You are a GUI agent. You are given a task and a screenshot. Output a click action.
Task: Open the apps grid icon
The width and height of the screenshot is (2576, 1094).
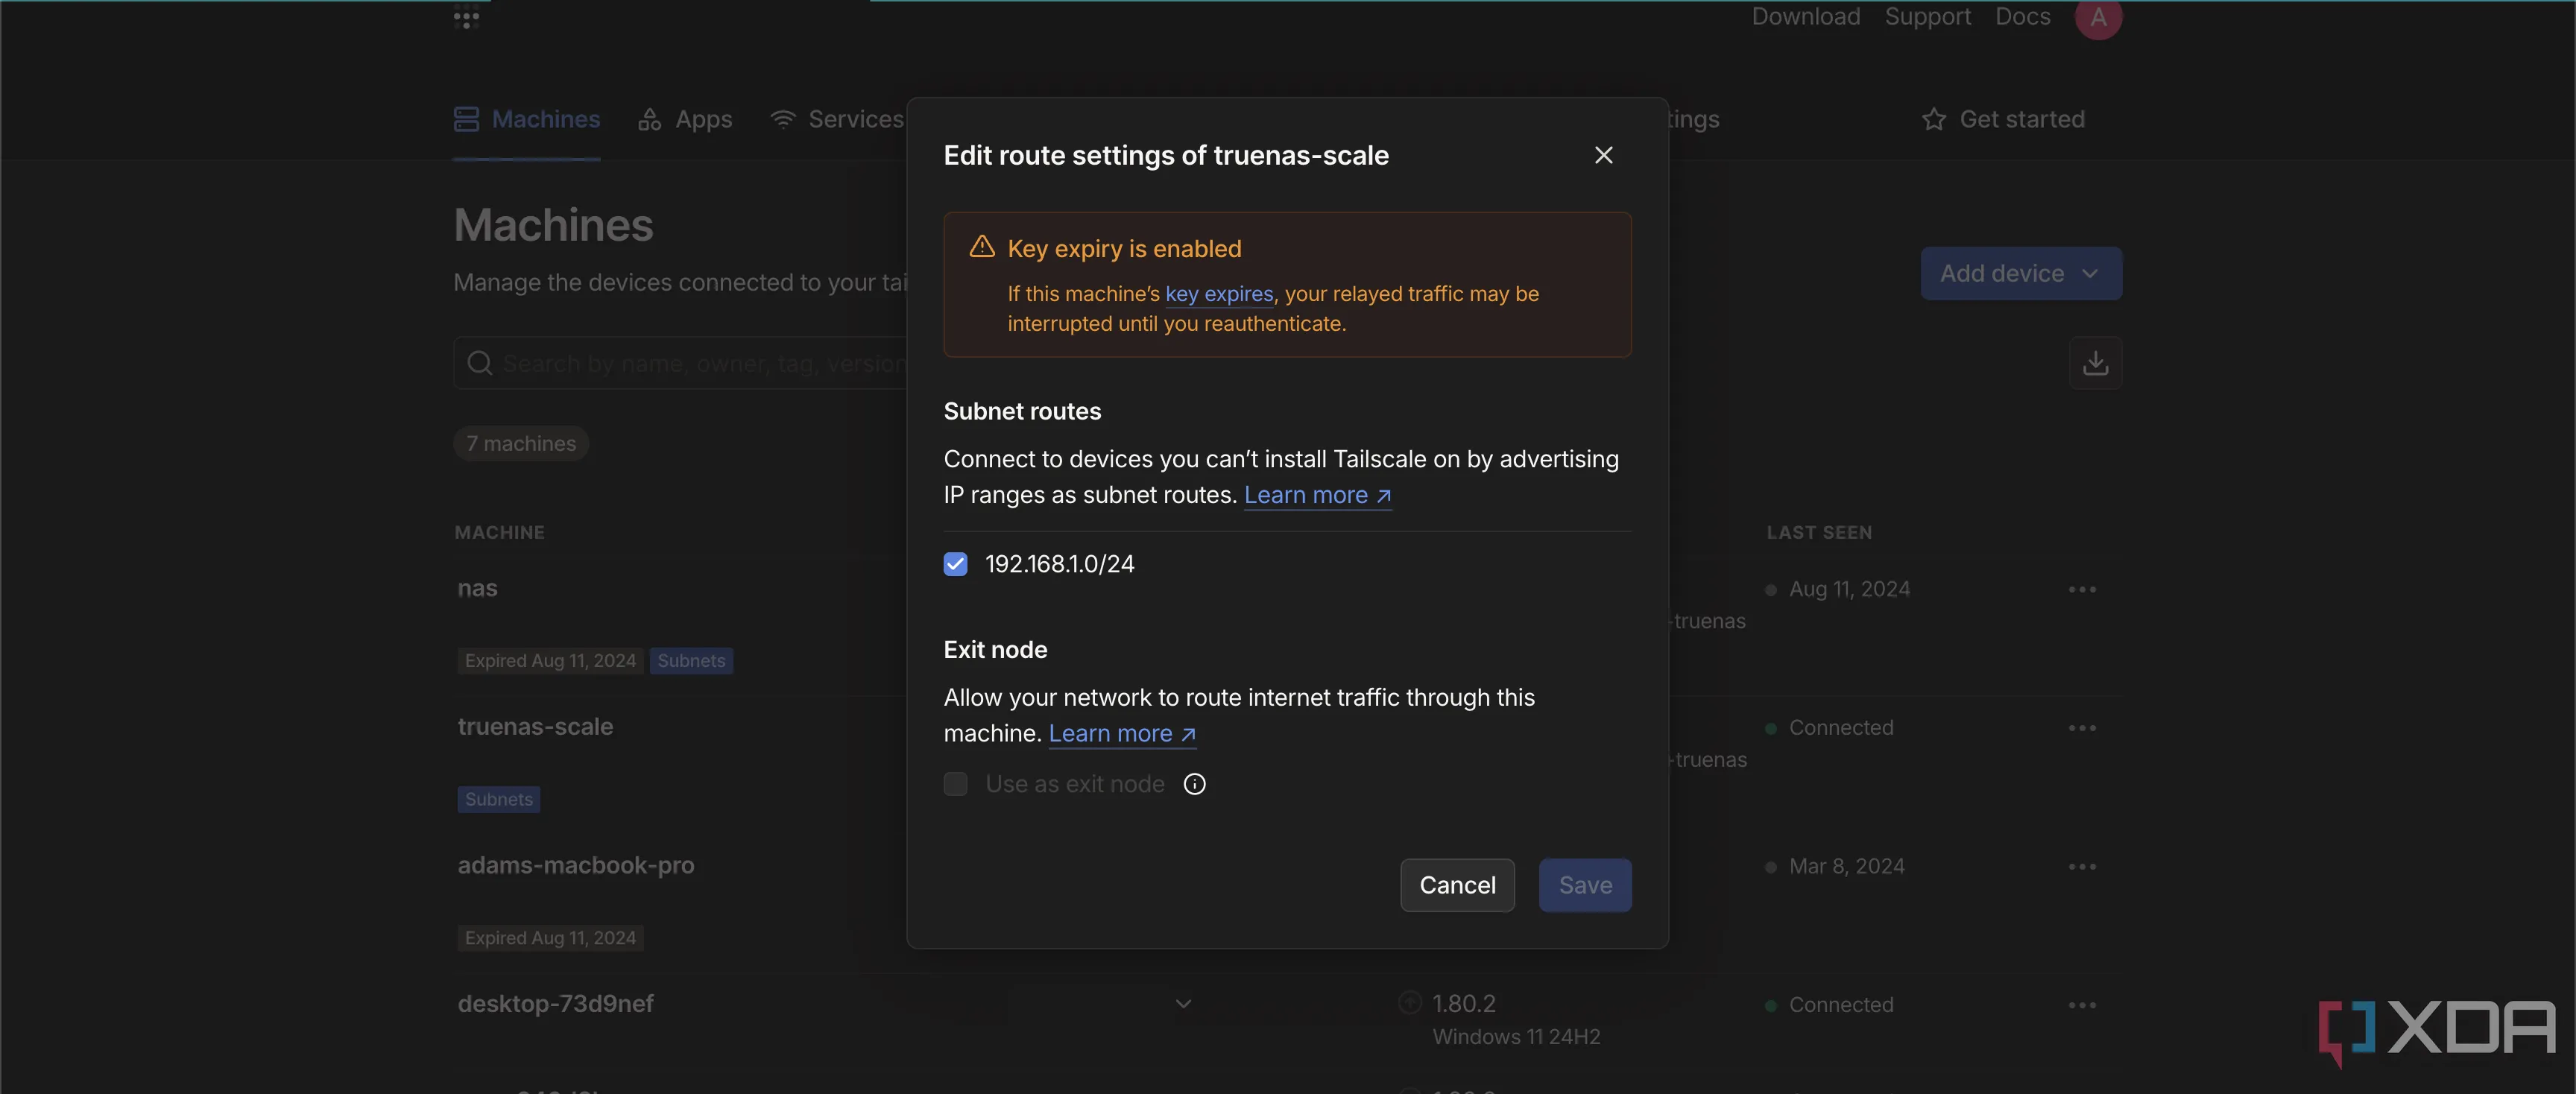tap(466, 16)
